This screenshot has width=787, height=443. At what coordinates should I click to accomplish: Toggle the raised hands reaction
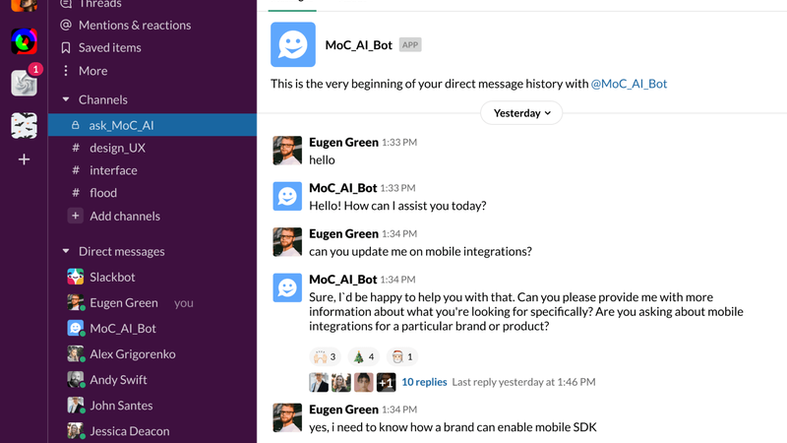(325, 356)
